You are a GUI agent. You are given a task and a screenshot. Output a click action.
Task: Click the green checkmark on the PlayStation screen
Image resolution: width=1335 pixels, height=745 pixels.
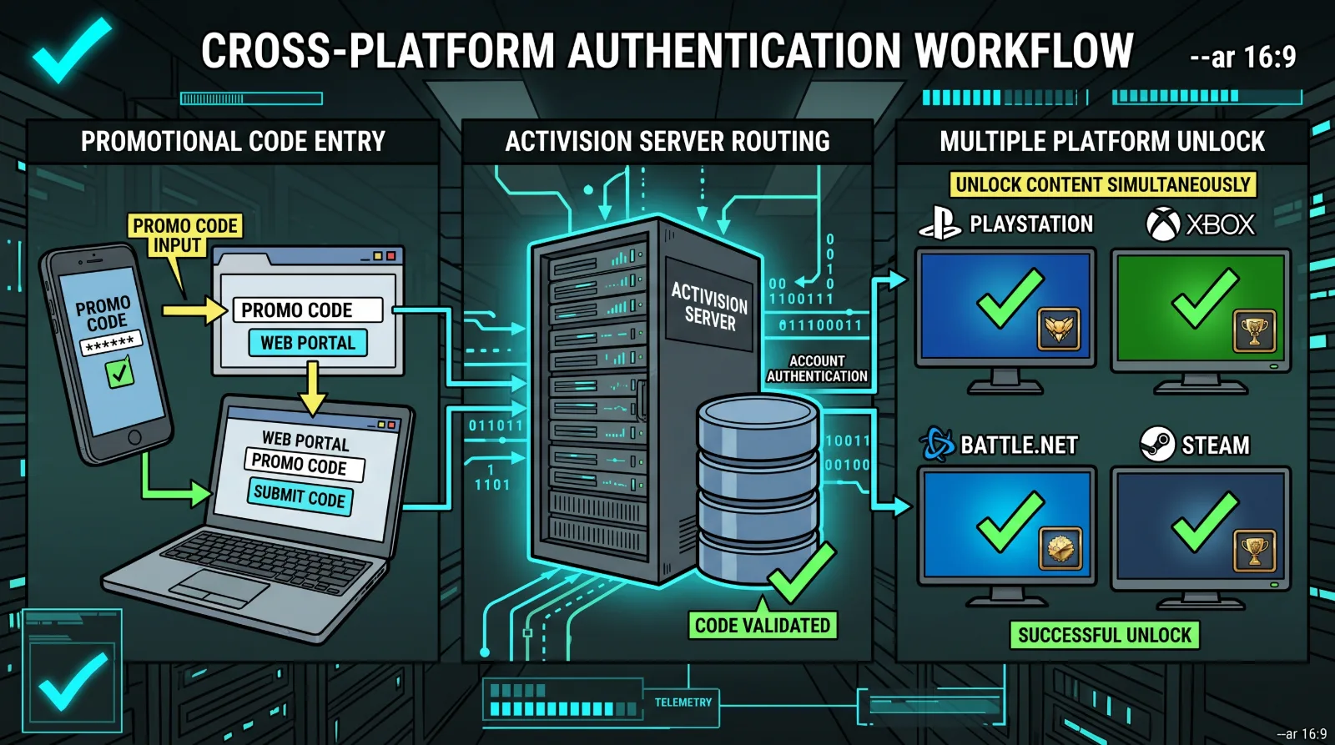tap(1010, 298)
